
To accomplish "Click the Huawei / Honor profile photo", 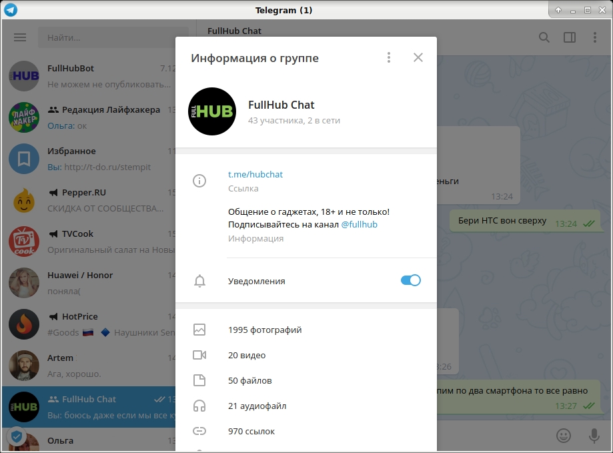I will point(24,283).
